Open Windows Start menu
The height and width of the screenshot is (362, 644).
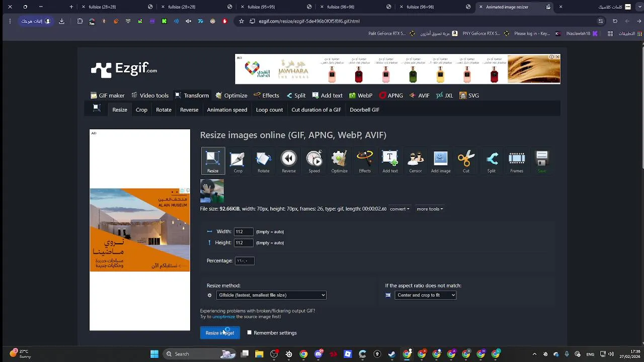point(154,354)
